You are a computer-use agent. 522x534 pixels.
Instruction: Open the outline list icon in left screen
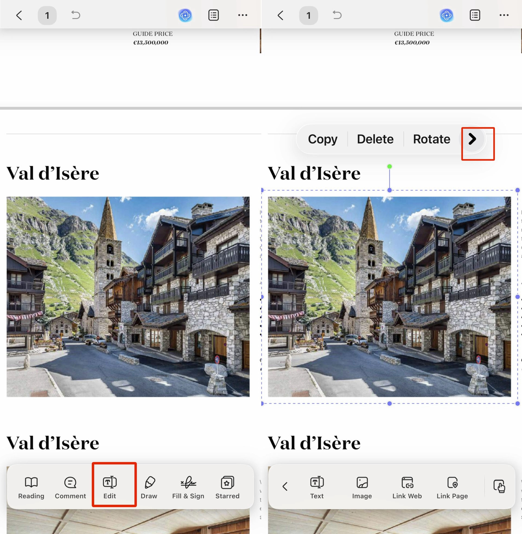[213, 15]
